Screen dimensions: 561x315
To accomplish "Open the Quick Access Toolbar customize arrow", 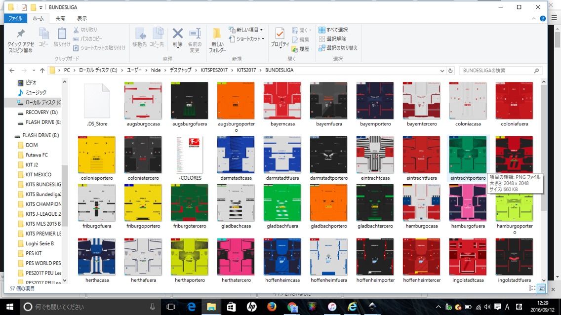I will click(41, 7).
